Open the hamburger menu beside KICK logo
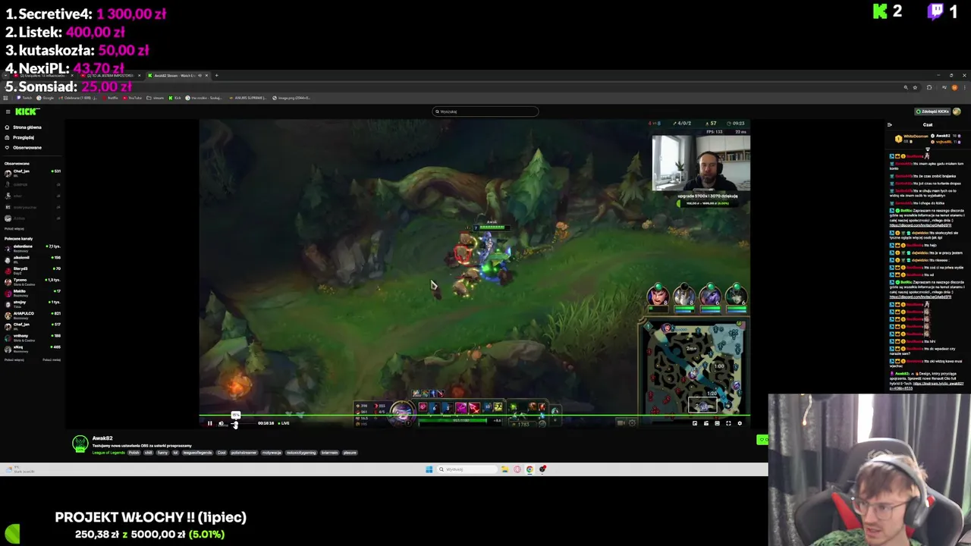The height and width of the screenshot is (546, 971). (7, 111)
